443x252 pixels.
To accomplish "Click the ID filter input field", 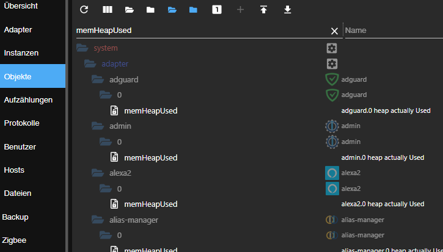I will point(202,30).
